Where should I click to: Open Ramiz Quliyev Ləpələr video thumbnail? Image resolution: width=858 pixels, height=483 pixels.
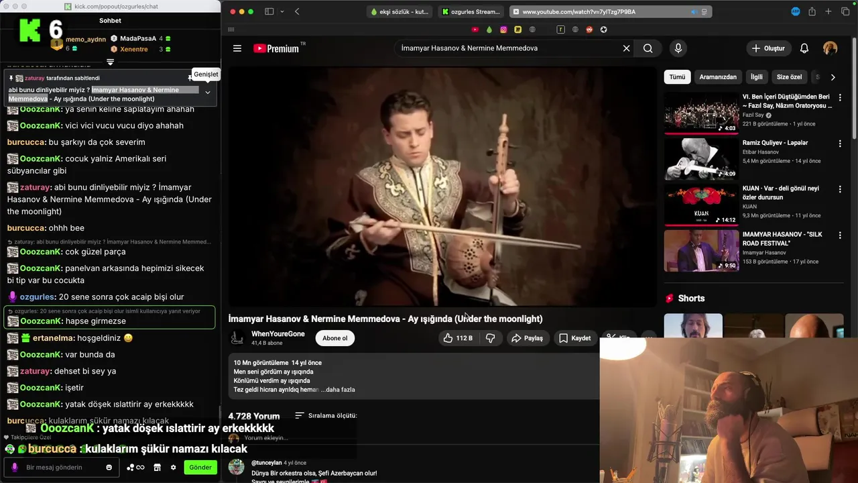click(701, 159)
